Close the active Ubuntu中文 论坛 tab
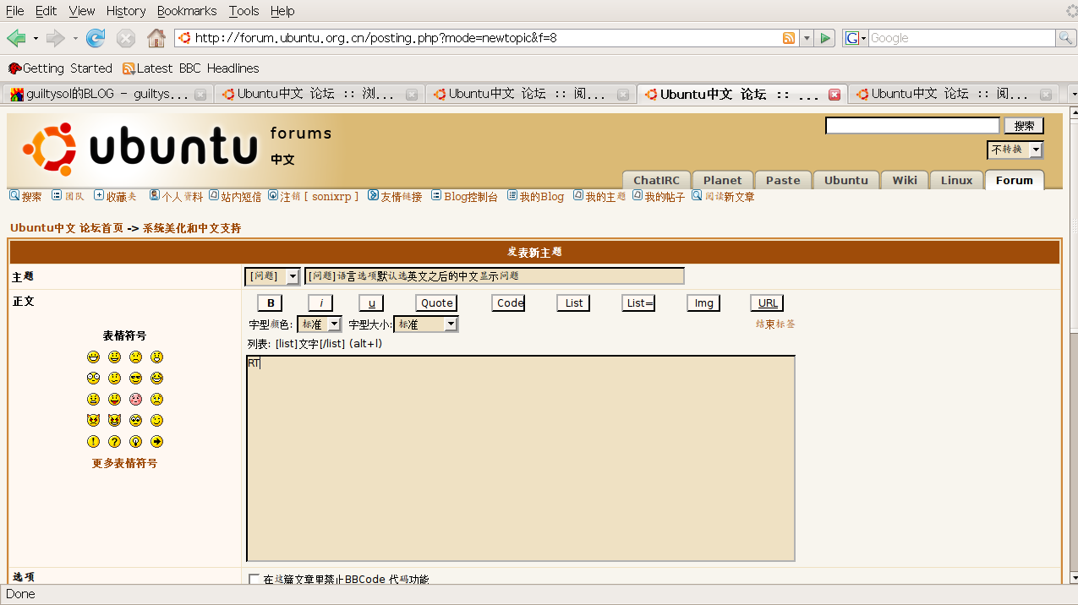The image size is (1078, 605). click(834, 95)
